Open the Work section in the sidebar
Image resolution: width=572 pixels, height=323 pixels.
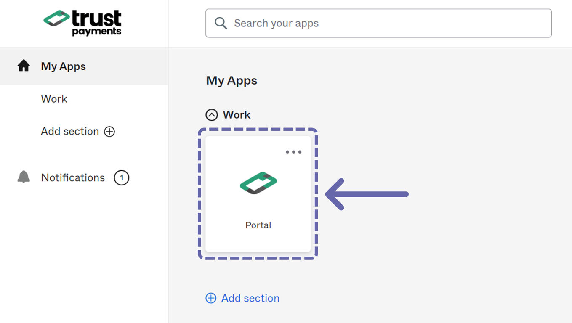54,99
